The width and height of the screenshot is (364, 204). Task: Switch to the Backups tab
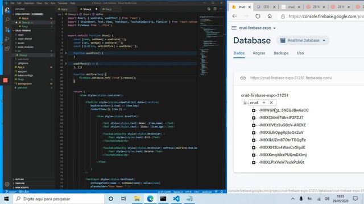[x=281, y=53]
